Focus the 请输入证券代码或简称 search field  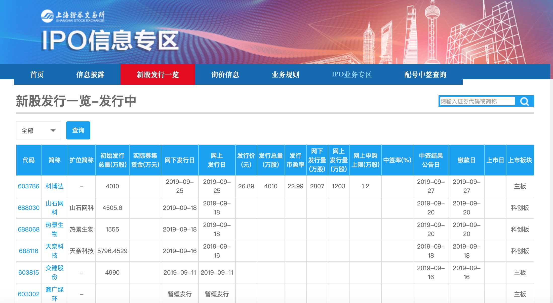(x=477, y=101)
